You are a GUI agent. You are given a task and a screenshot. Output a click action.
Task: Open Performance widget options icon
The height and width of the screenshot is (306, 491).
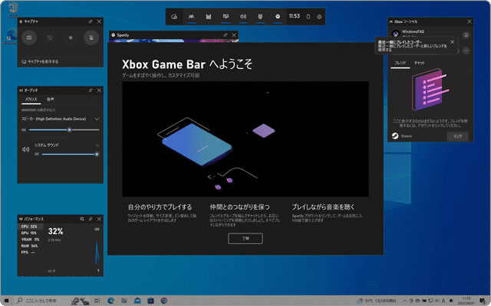pos(82,219)
